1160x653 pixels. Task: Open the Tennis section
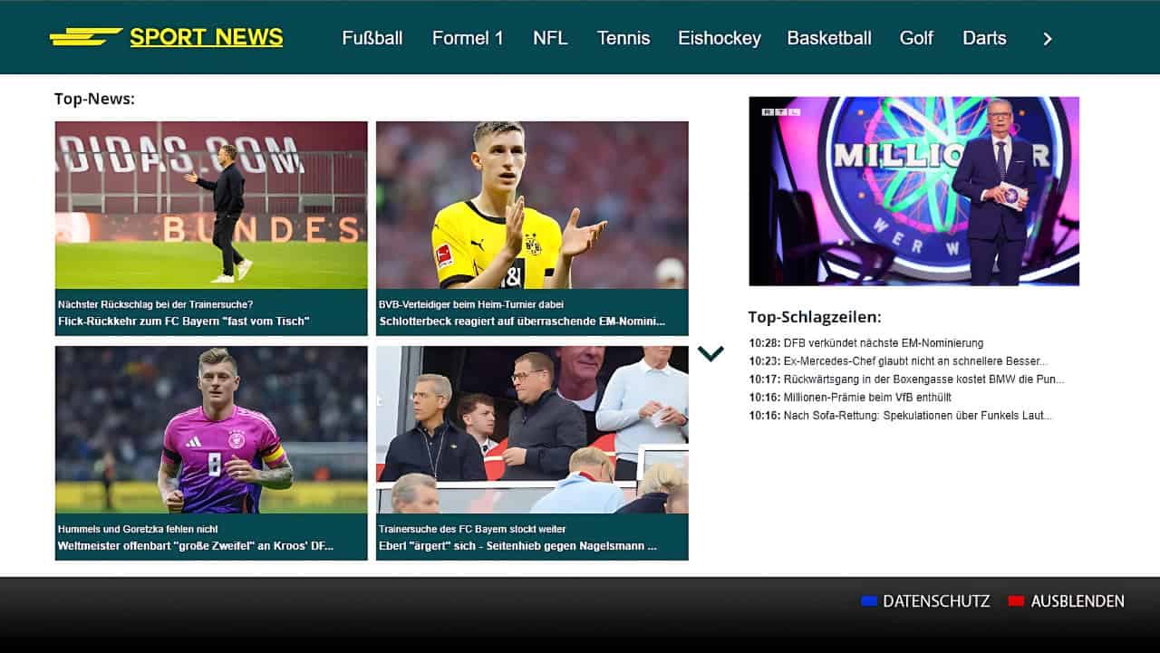623,38
